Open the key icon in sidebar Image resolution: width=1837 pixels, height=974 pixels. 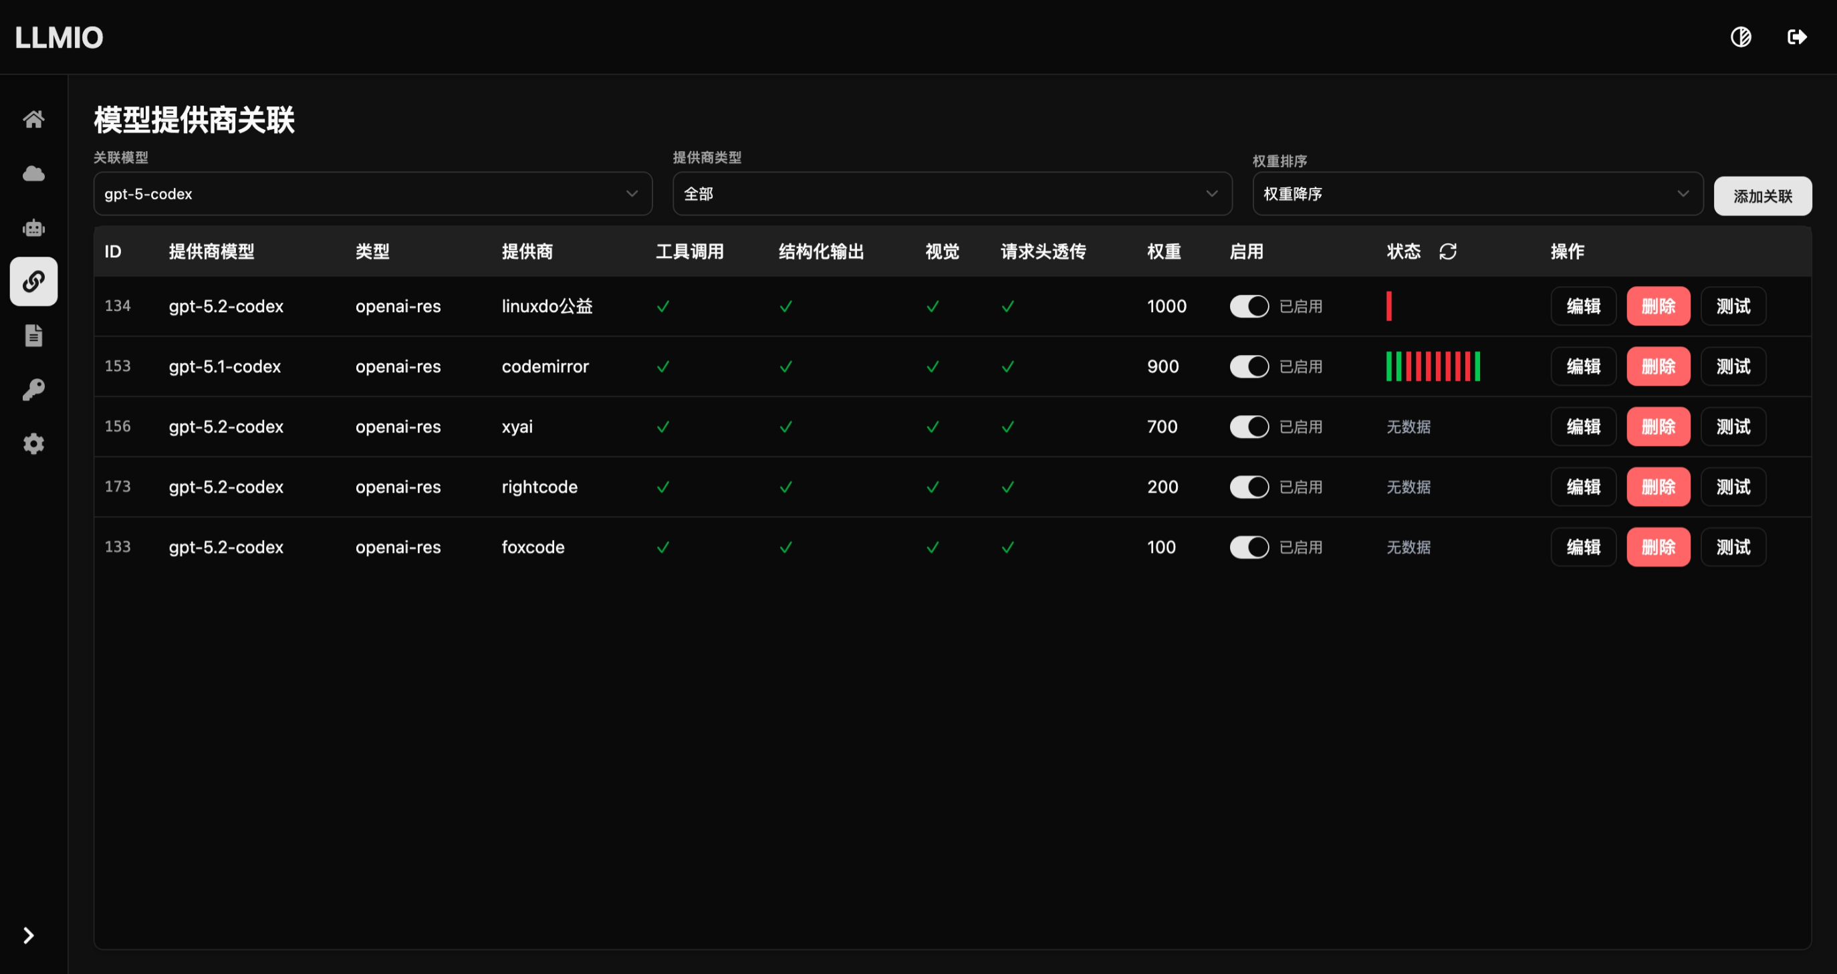[x=33, y=389]
